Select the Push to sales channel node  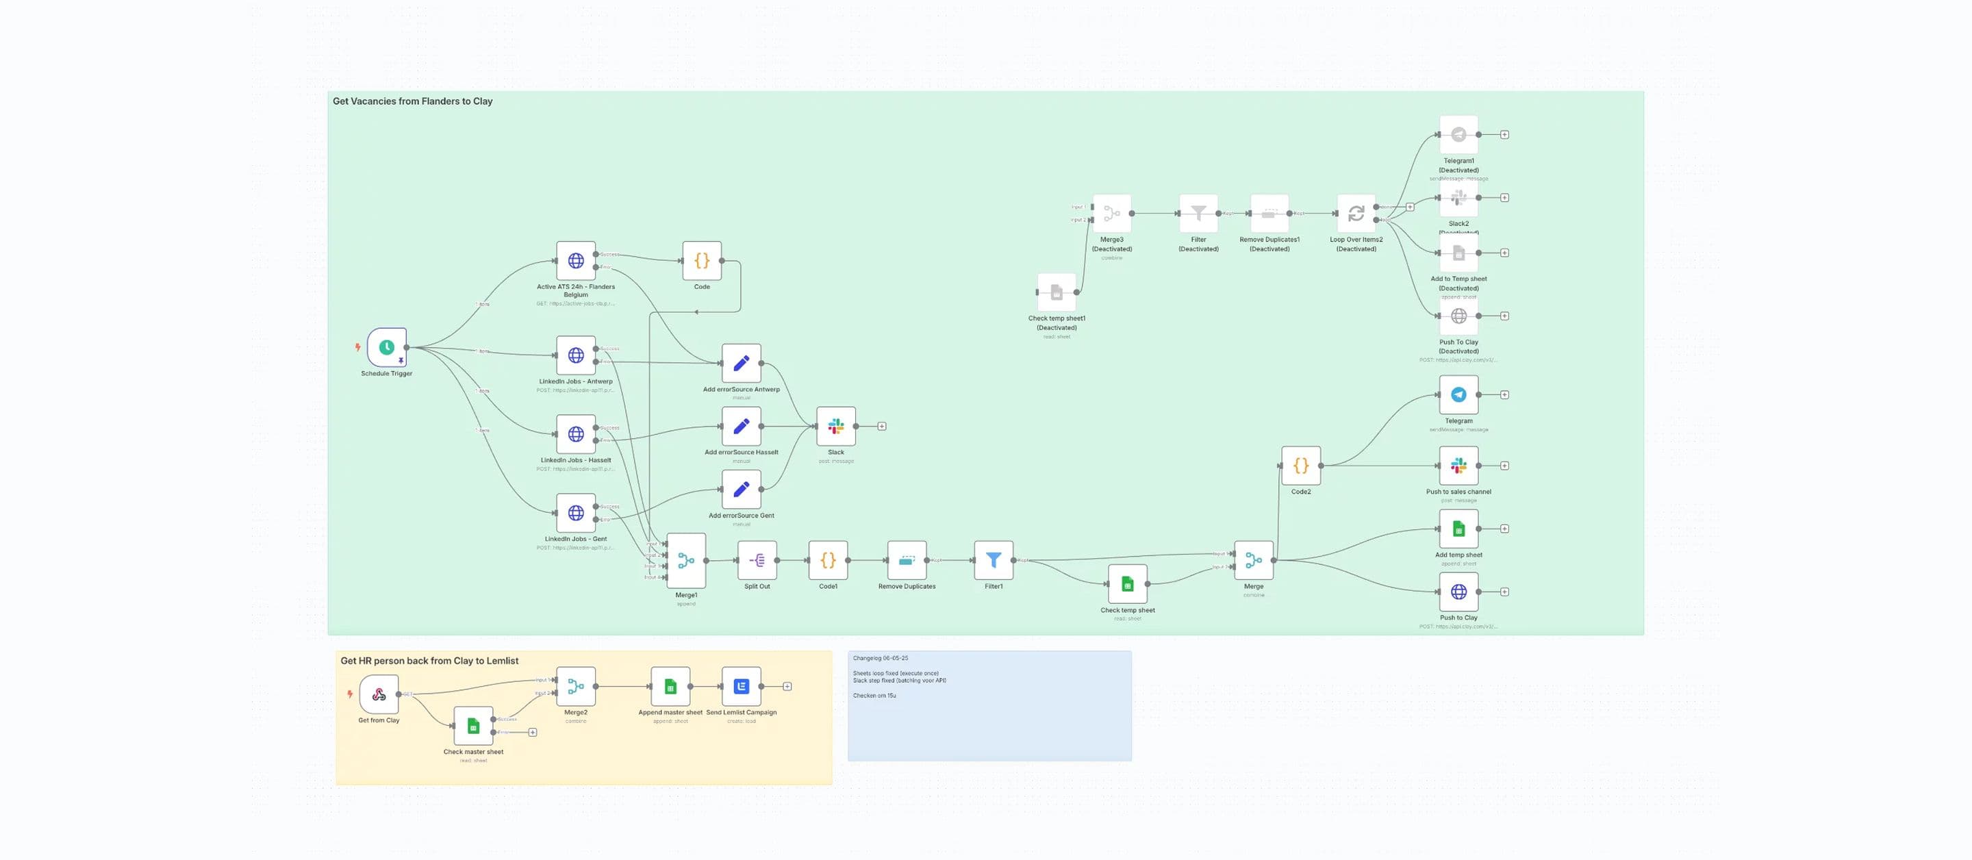[1458, 466]
